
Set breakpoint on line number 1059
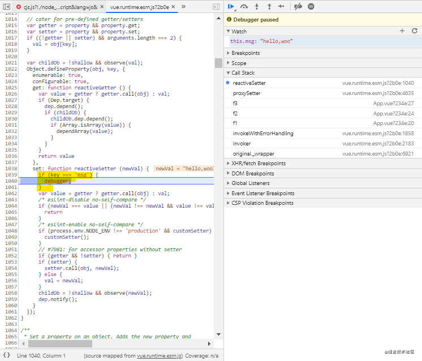coord(11,299)
